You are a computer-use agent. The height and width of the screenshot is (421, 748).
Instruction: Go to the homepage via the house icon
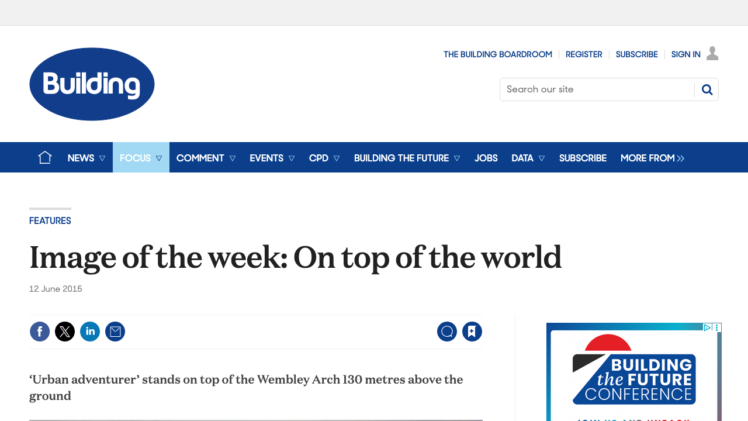(45, 157)
